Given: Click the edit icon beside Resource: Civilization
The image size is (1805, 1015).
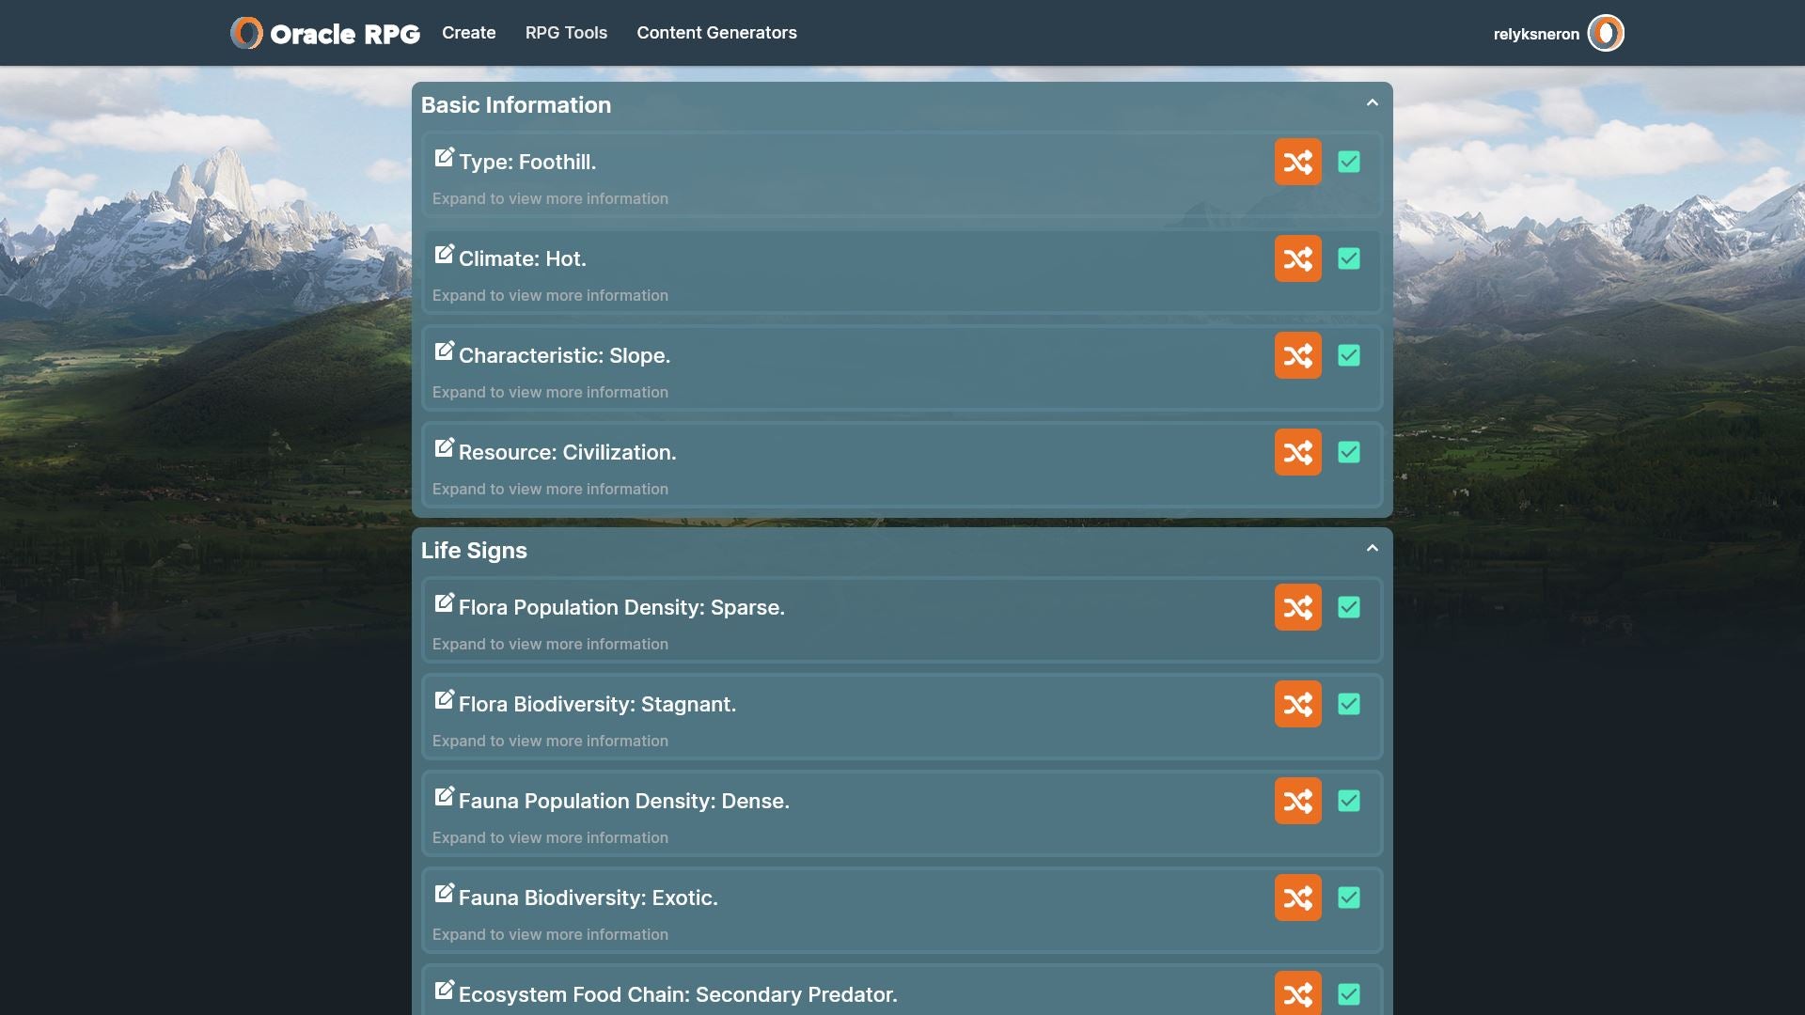Looking at the screenshot, I should 444,448.
